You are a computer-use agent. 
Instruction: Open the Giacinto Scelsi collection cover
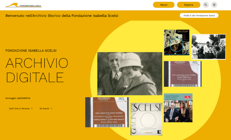(x=146, y=119)
